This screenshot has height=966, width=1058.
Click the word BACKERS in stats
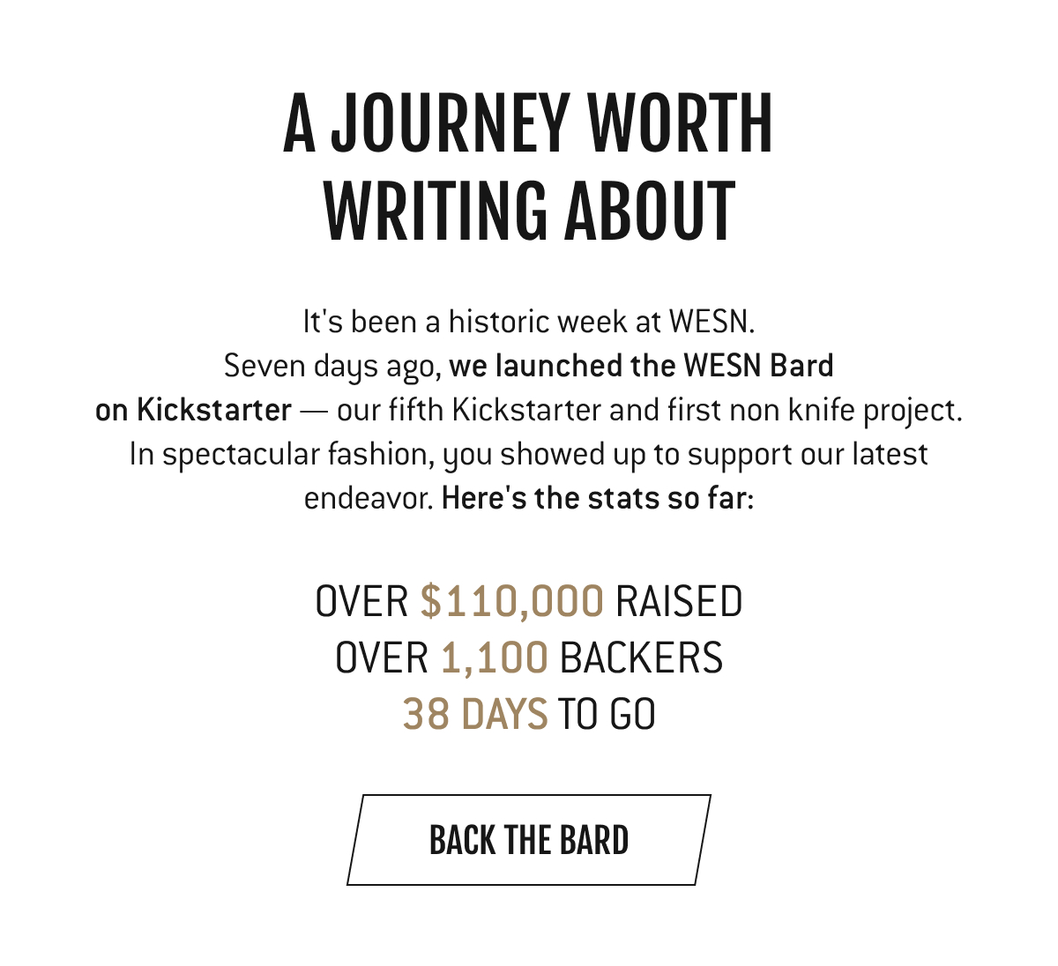(642, 658)
